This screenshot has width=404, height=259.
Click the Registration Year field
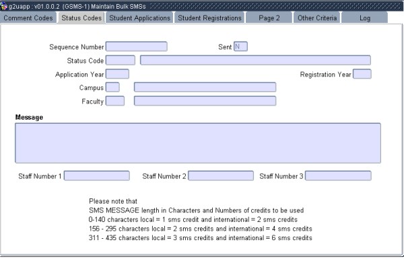click(x=362, y=74)
